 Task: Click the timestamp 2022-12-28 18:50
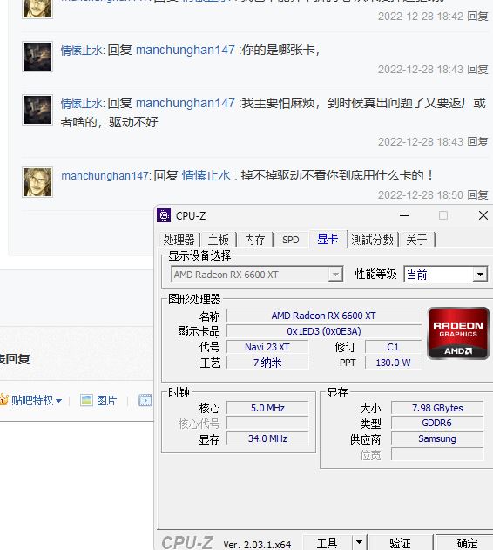coord(421,194)
